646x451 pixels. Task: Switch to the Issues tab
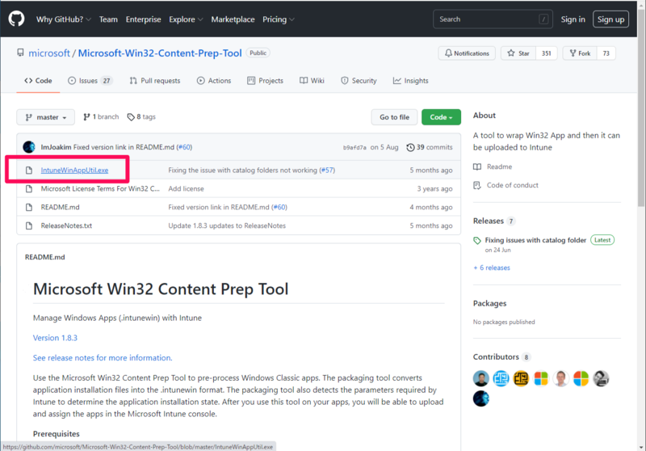point(90,81)
